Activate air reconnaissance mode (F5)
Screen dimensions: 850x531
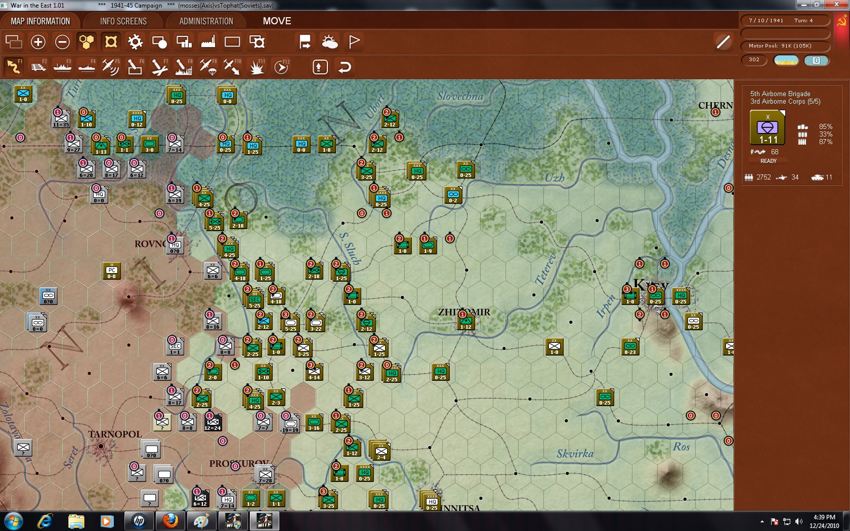tap(110, 66)
